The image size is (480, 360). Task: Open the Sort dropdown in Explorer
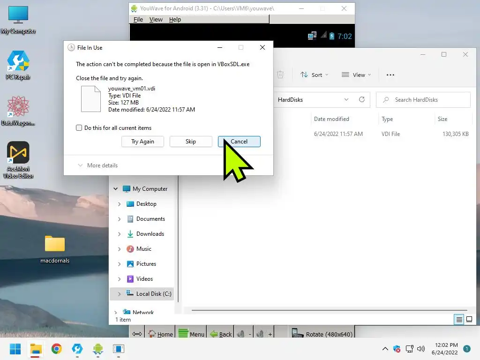pos(314,75)
